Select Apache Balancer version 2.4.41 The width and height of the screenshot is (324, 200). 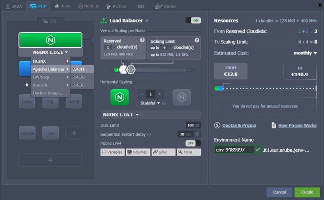(x=82, y=69)
